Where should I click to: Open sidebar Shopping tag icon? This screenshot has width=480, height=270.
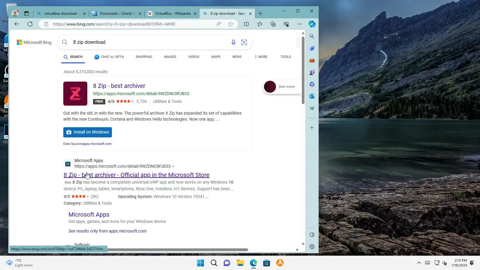point(312,48)
